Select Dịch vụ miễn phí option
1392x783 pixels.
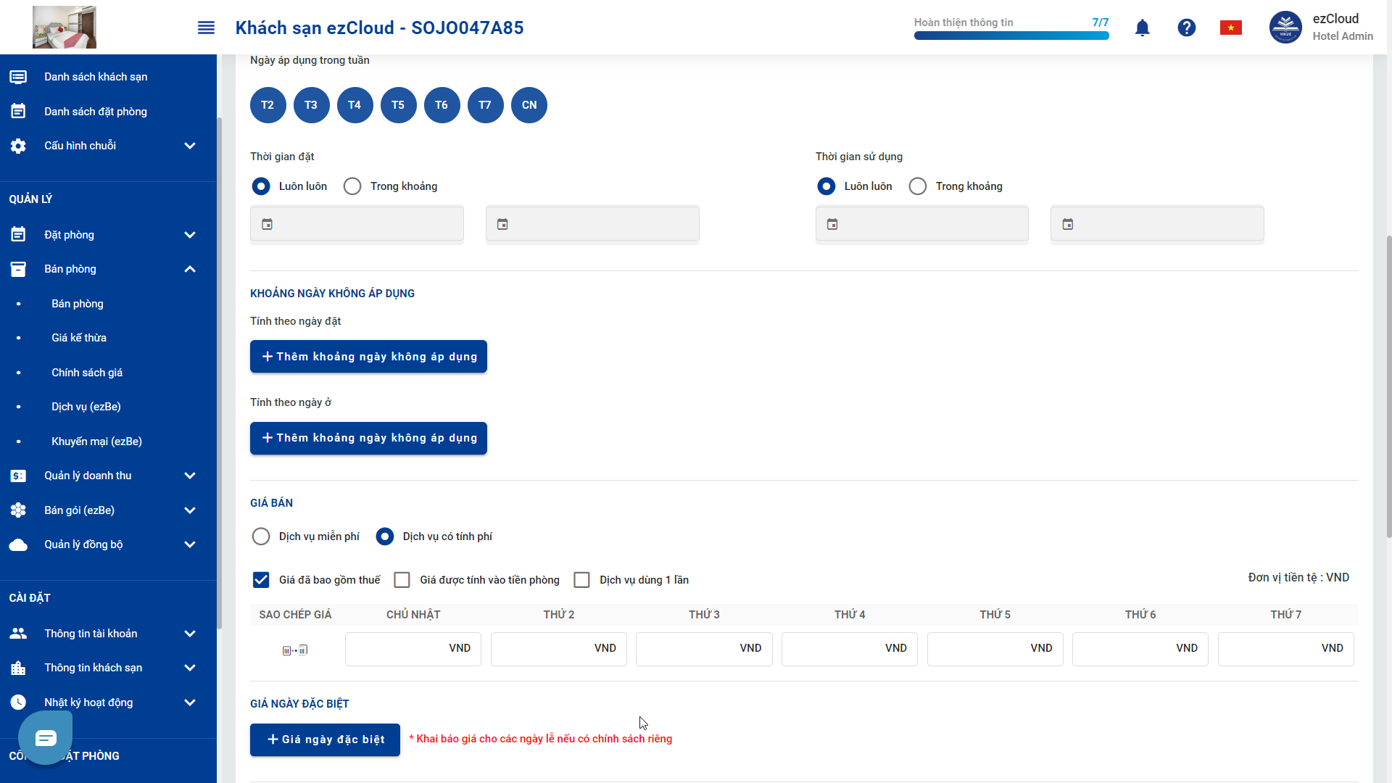tap(261, 536)
